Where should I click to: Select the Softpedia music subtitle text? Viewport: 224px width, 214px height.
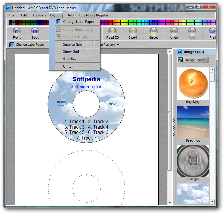point(86,86)
